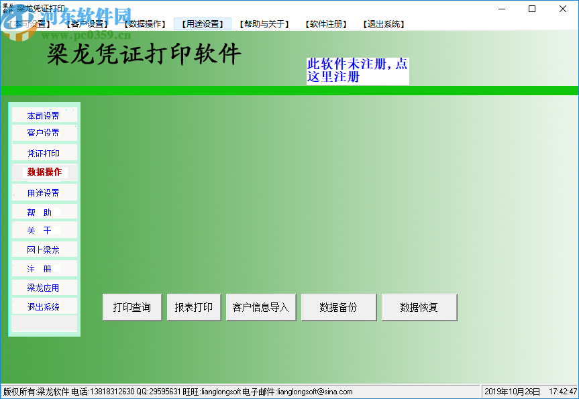Select 数据操作 in the sidebar
579x399 pixels.
[x=44, y=172]
